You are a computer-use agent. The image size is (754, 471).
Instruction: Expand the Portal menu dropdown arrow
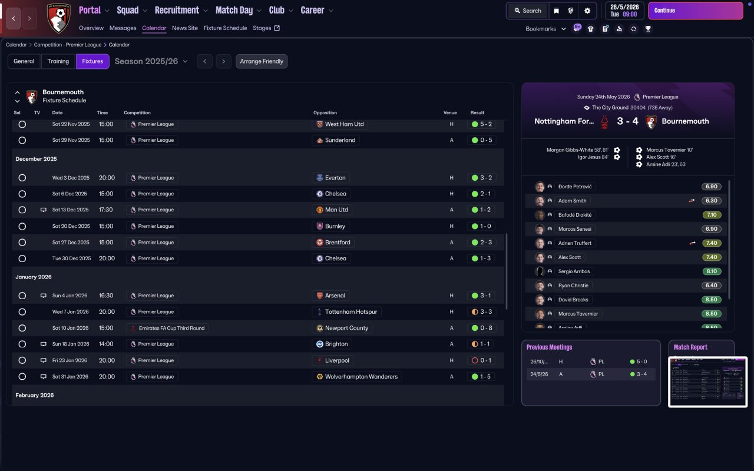(107, 11)
